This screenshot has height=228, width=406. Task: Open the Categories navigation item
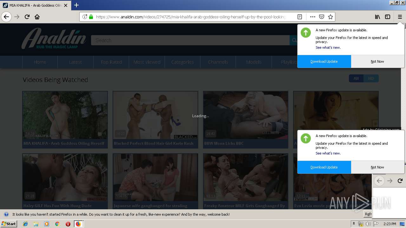click(182, 62)
